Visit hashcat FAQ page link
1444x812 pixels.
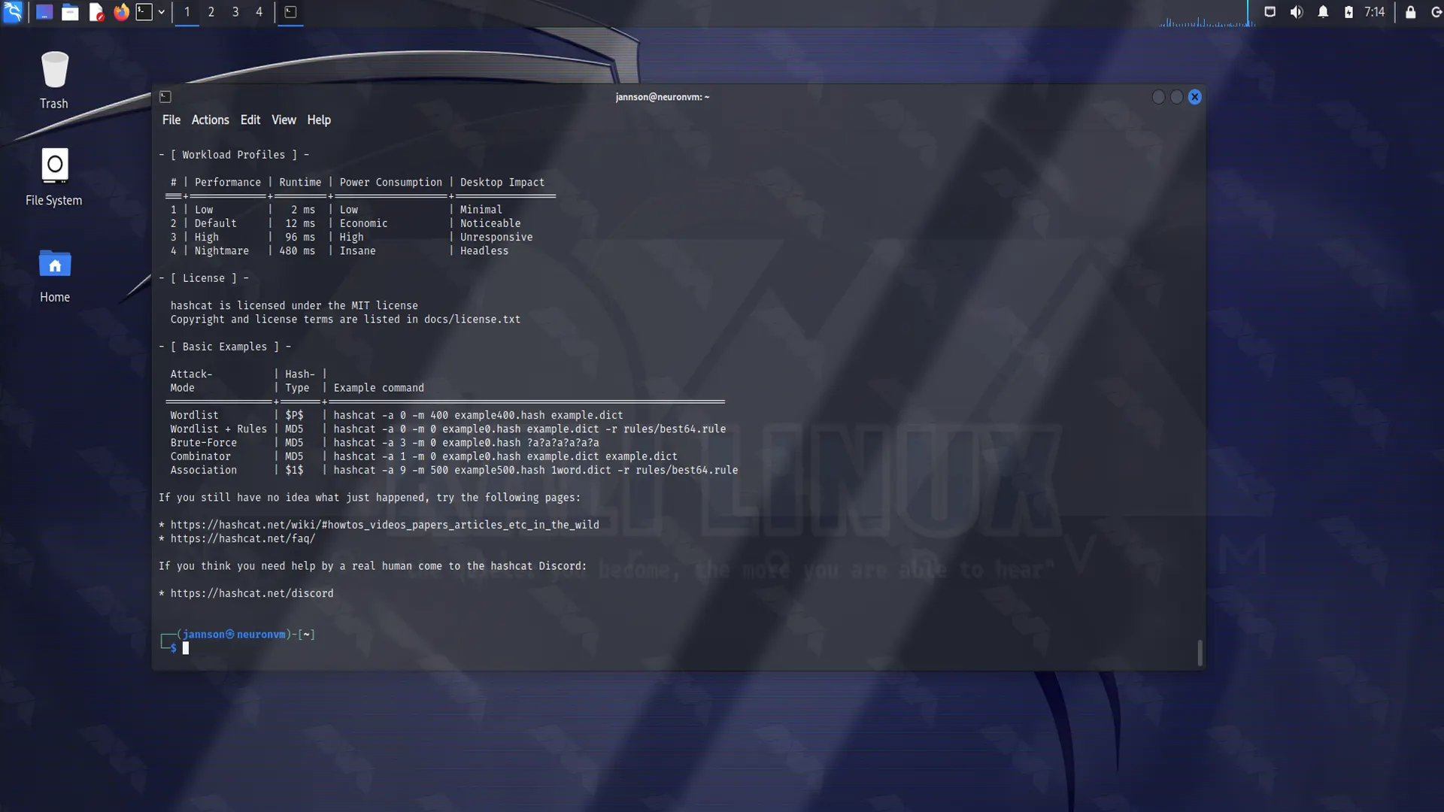[x=242, y=538]
